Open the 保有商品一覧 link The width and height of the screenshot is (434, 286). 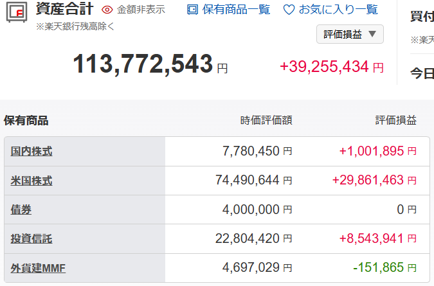236,10
